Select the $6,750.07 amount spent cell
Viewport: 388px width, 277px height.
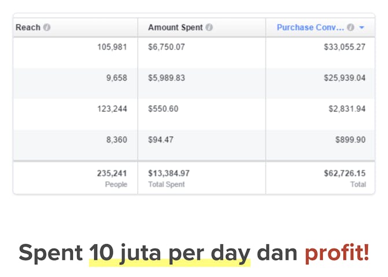point(167,47)
